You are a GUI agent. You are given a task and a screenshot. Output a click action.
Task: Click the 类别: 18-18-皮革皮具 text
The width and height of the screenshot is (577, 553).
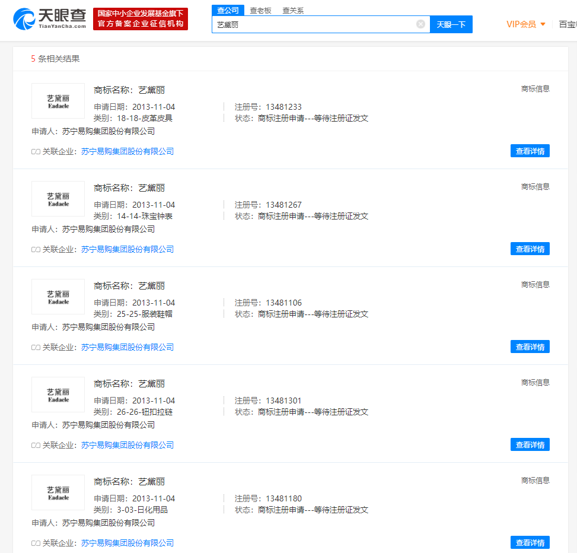133,118
